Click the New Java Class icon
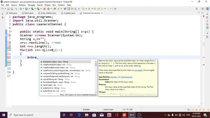Viewport: 210px width, 118px height. tap(48, 9)
